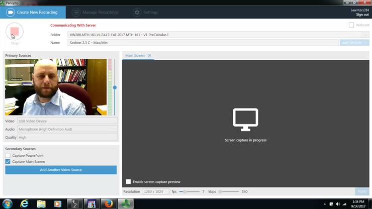Close the Main Screen tab icon
The image size is (372, 209).
149,56
